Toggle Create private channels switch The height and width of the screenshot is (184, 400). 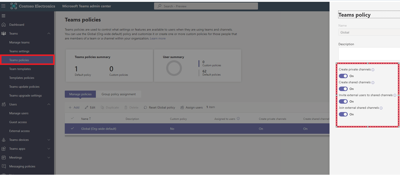pos(343,76)
